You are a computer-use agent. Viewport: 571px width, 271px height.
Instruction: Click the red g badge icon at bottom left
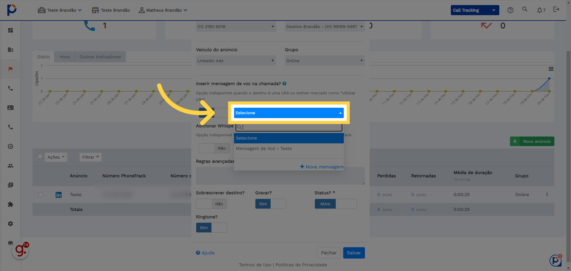point(21,251)
